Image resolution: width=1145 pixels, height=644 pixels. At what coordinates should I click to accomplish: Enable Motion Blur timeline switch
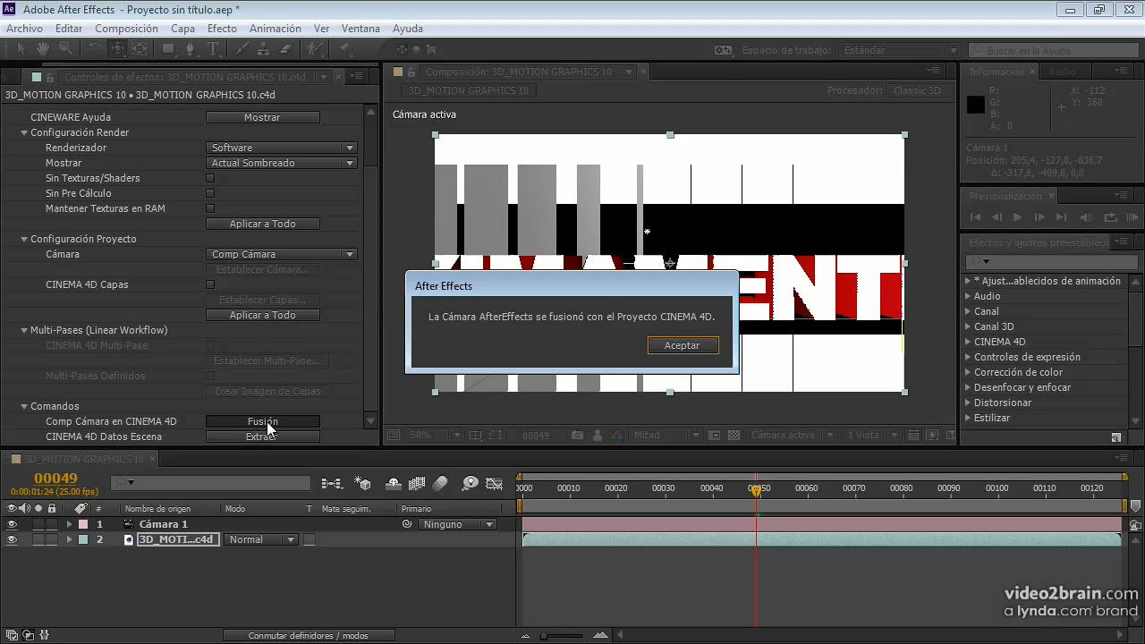pos(440,484)
